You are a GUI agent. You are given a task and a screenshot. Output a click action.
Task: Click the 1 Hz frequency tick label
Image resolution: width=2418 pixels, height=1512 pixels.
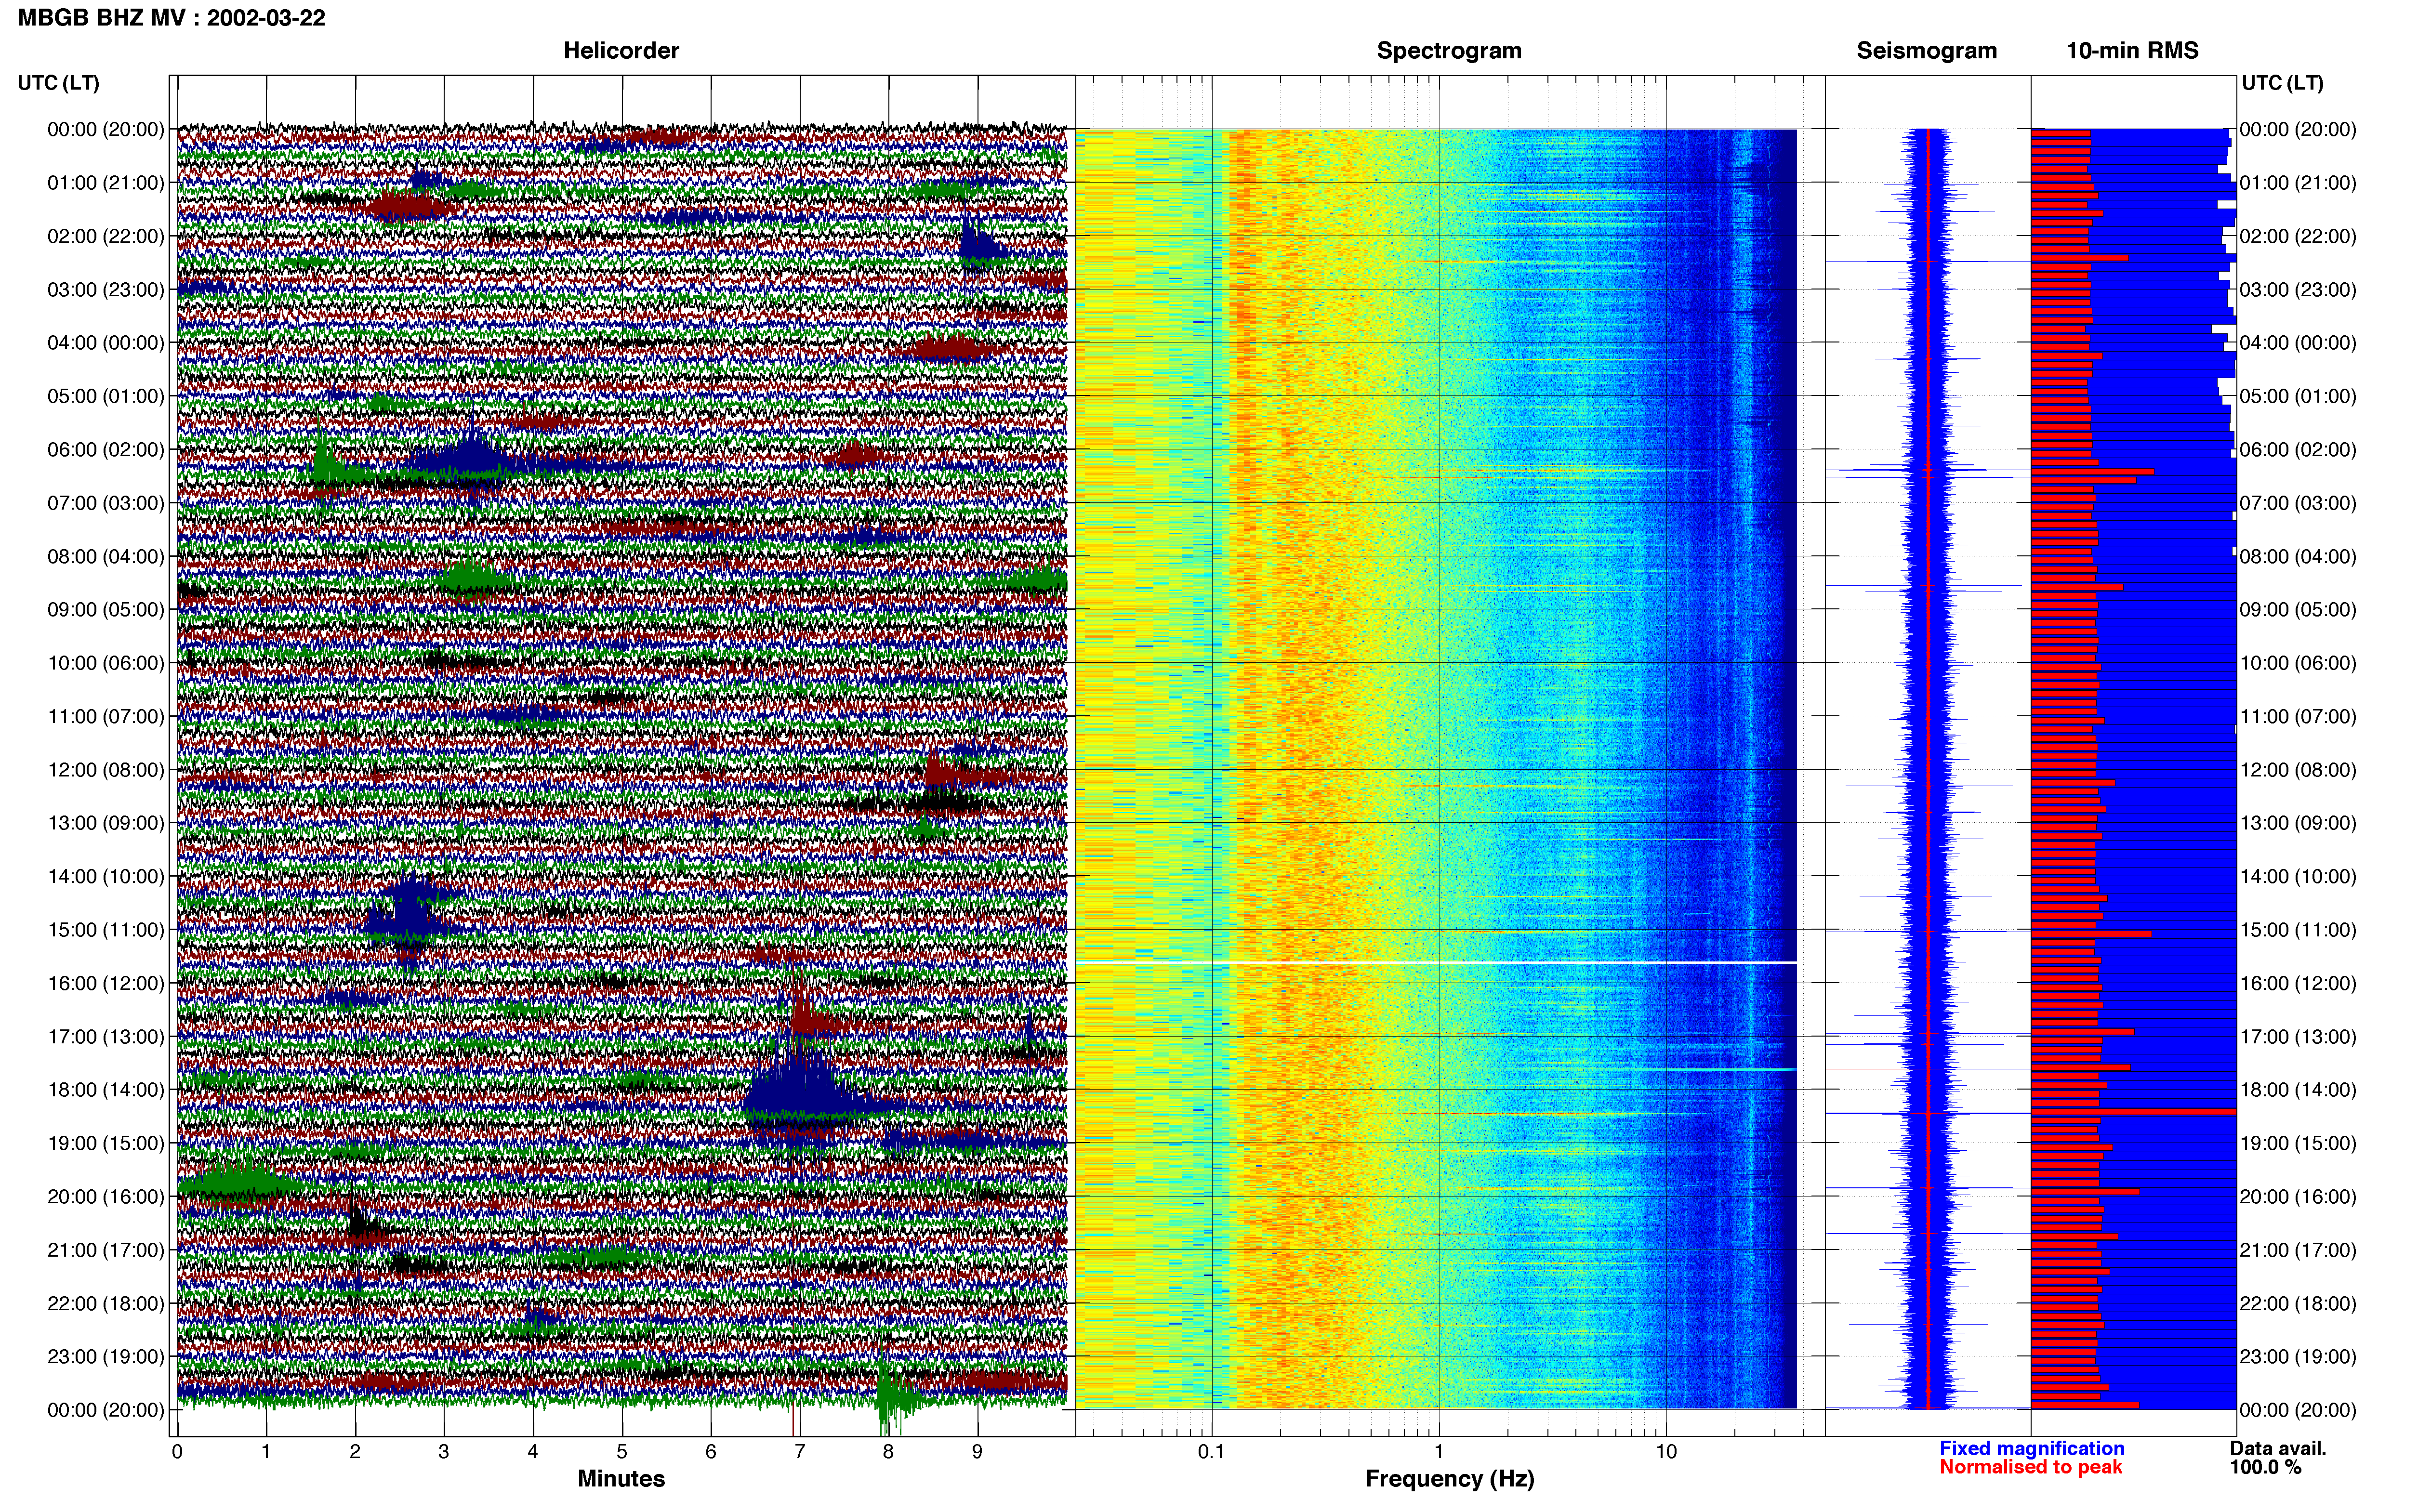1439,1451
